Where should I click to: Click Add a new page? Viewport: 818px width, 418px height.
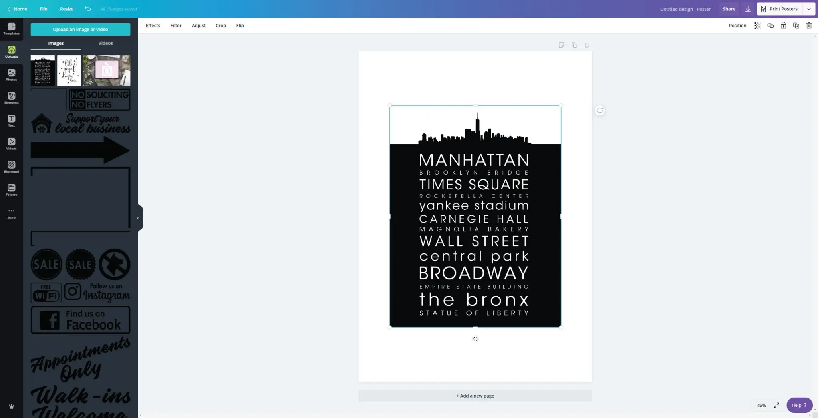(x=475, y=396)
